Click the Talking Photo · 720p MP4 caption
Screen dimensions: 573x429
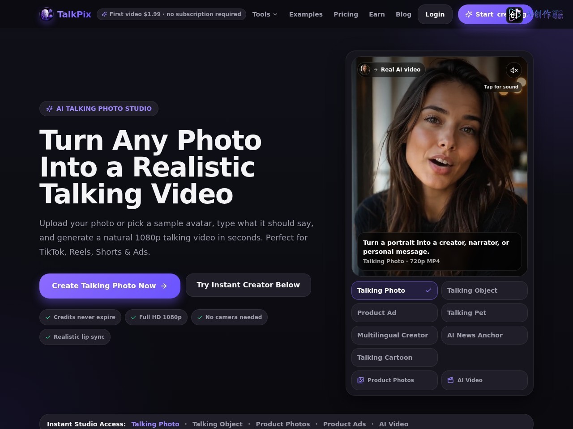(x=401, y=261)
